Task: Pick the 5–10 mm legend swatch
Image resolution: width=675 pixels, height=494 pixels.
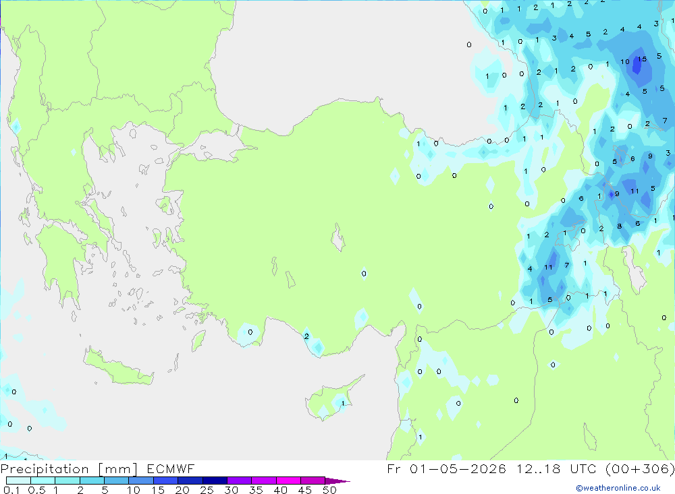Action: click(116, 481)
